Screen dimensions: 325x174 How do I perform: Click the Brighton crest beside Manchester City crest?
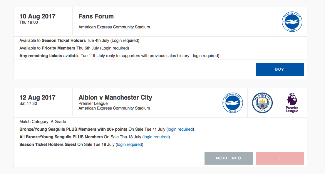(232, 103)
